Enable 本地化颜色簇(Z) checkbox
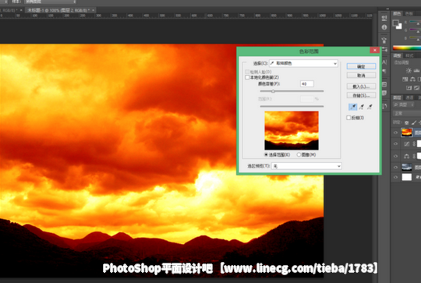Viewport: 421px width, 283px height. point(247,77)
